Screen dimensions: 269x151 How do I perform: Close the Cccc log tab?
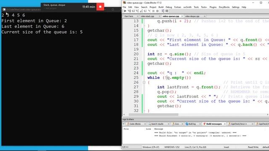[x=182, y=124]
